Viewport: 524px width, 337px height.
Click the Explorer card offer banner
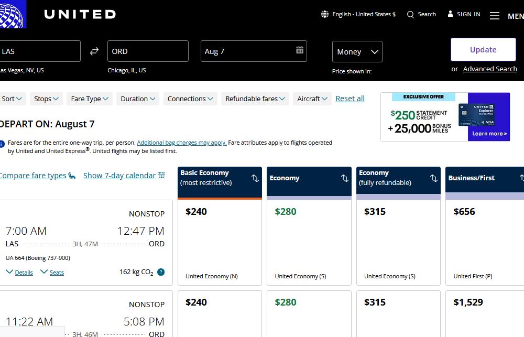pos(445,117)
